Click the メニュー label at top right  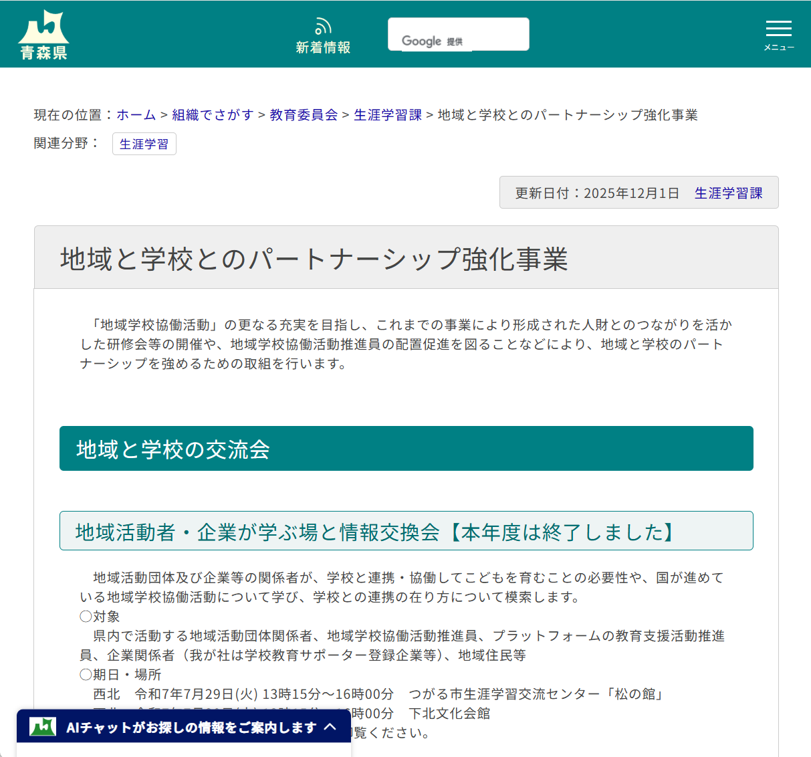[x=778, y=47]
